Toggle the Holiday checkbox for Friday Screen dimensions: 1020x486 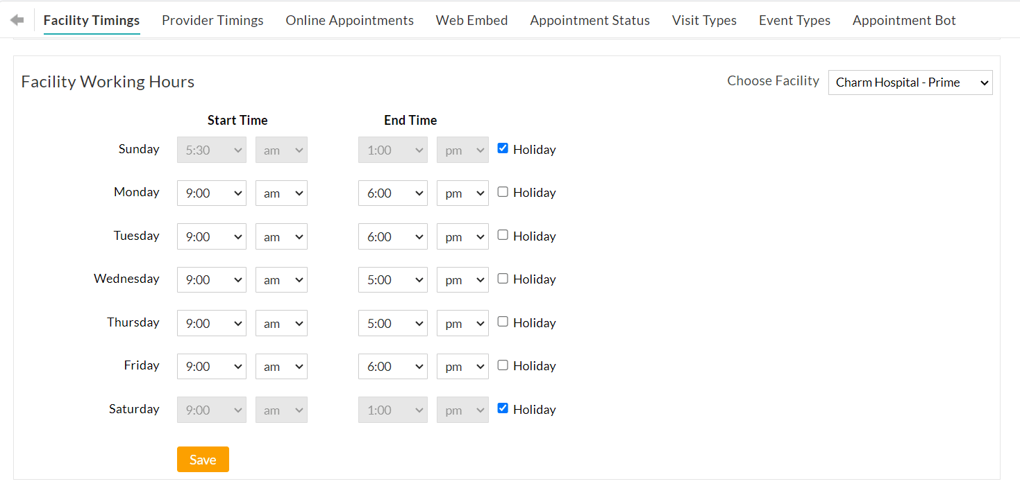(503, 365)
